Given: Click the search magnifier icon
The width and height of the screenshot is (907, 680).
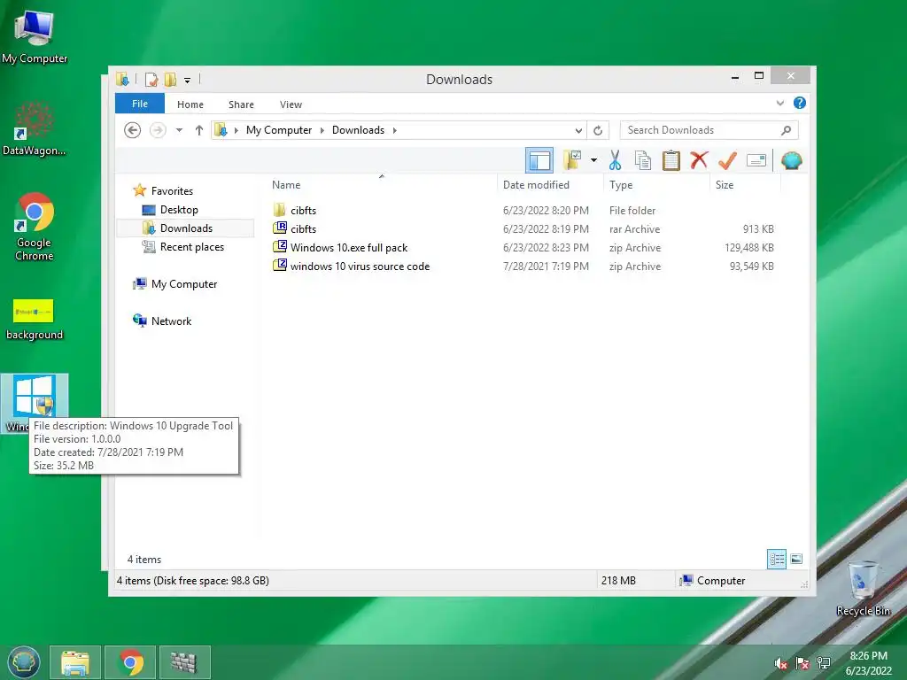Looking at the screenshot, I should click(x=786, y=130).
